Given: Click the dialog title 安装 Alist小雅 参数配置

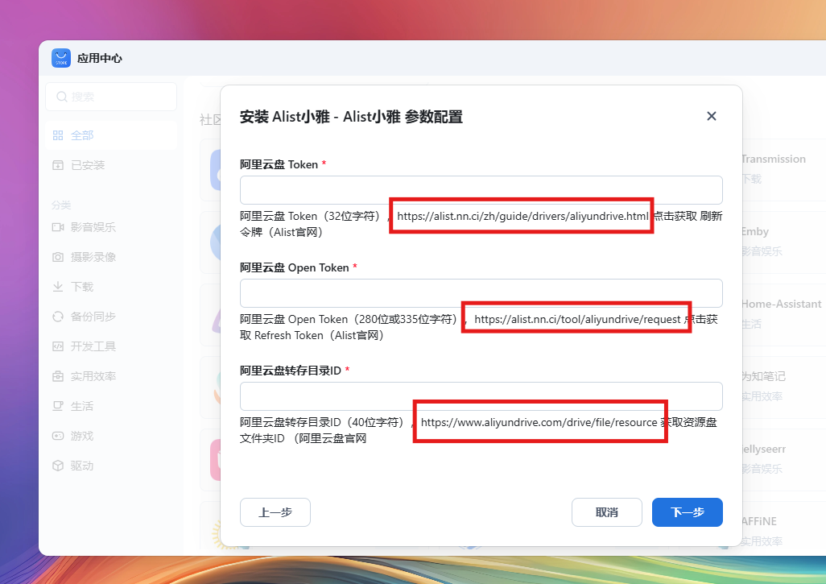Looking at the screenshot, I should point(351,117).
